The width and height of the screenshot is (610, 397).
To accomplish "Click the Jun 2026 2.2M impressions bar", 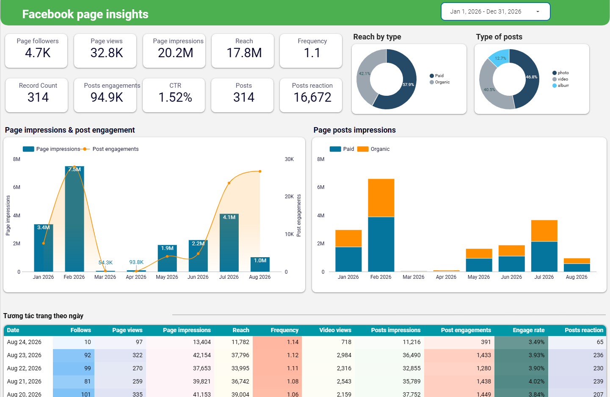I will 198,256.
